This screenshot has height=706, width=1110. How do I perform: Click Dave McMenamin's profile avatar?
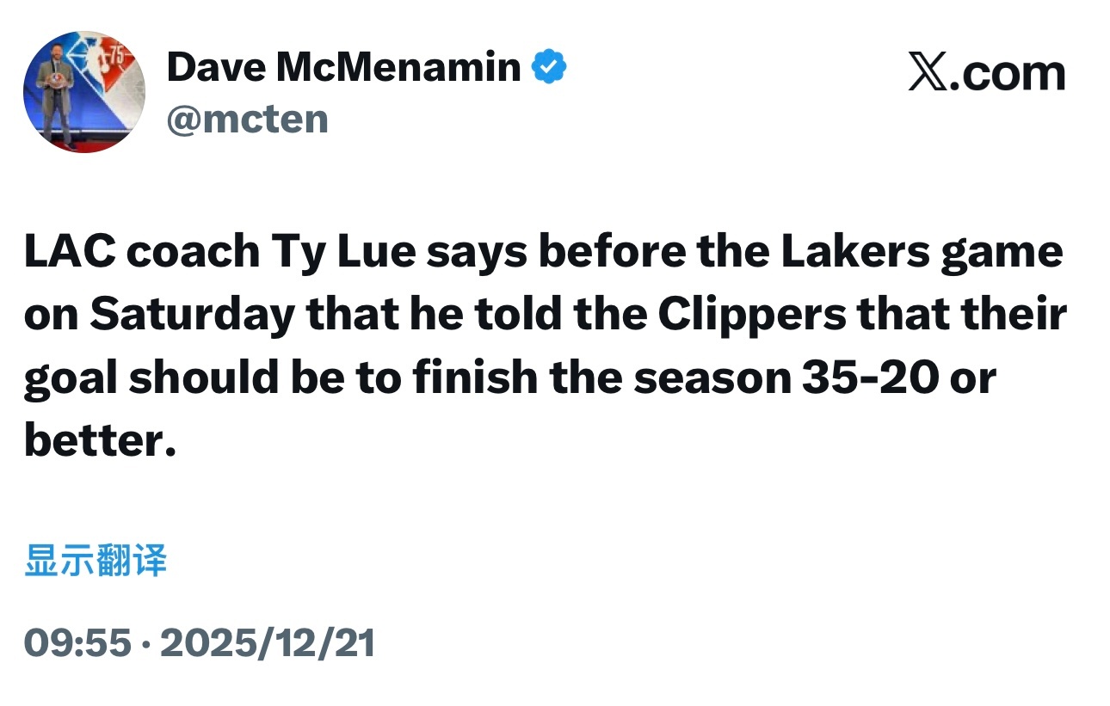83,93
